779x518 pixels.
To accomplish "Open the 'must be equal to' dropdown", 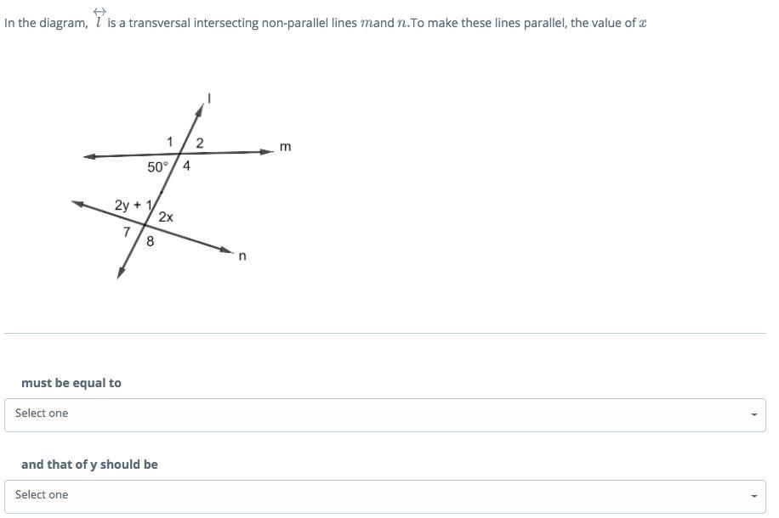I will 385,414.
